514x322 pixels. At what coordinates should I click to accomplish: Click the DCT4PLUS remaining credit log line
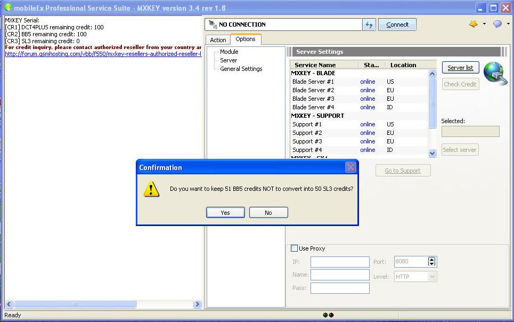click(54, 27)
